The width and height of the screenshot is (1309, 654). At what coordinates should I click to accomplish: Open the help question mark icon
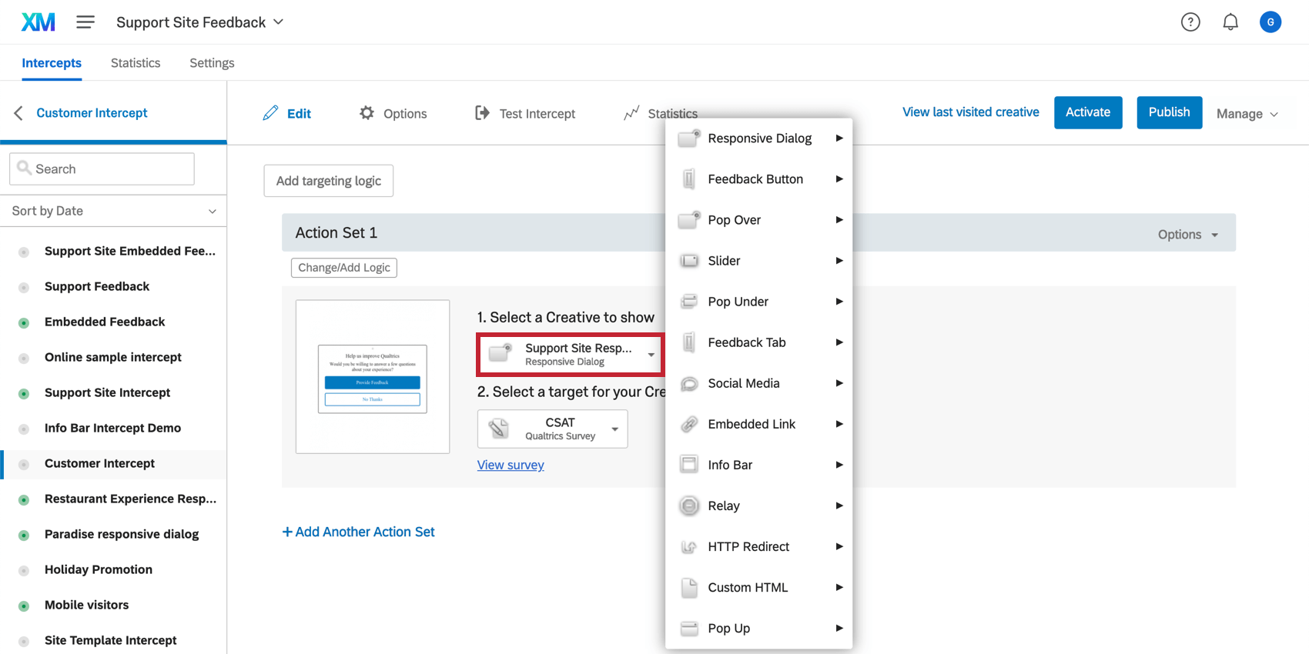[x=1190, y=22]
